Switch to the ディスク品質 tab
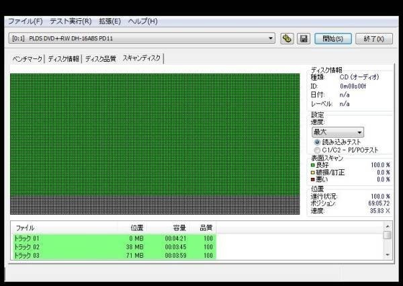This screenshot has width=403, height=286. point(101,59)
